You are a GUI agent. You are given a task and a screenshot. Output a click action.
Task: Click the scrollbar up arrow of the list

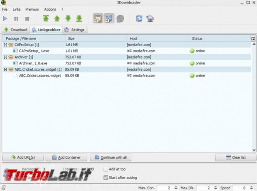(x=254, y=44)
